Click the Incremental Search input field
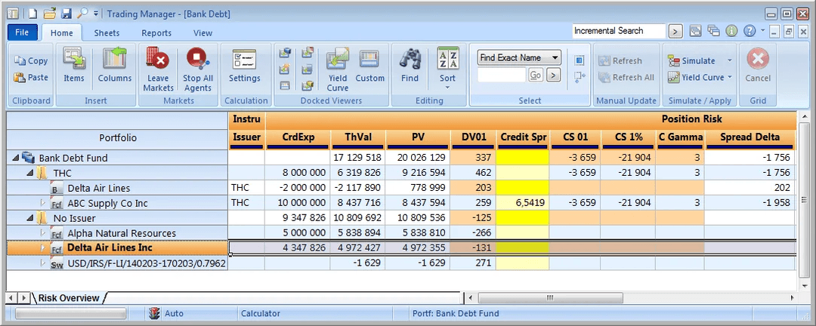The image size is (816, 326). click(617, 31)
